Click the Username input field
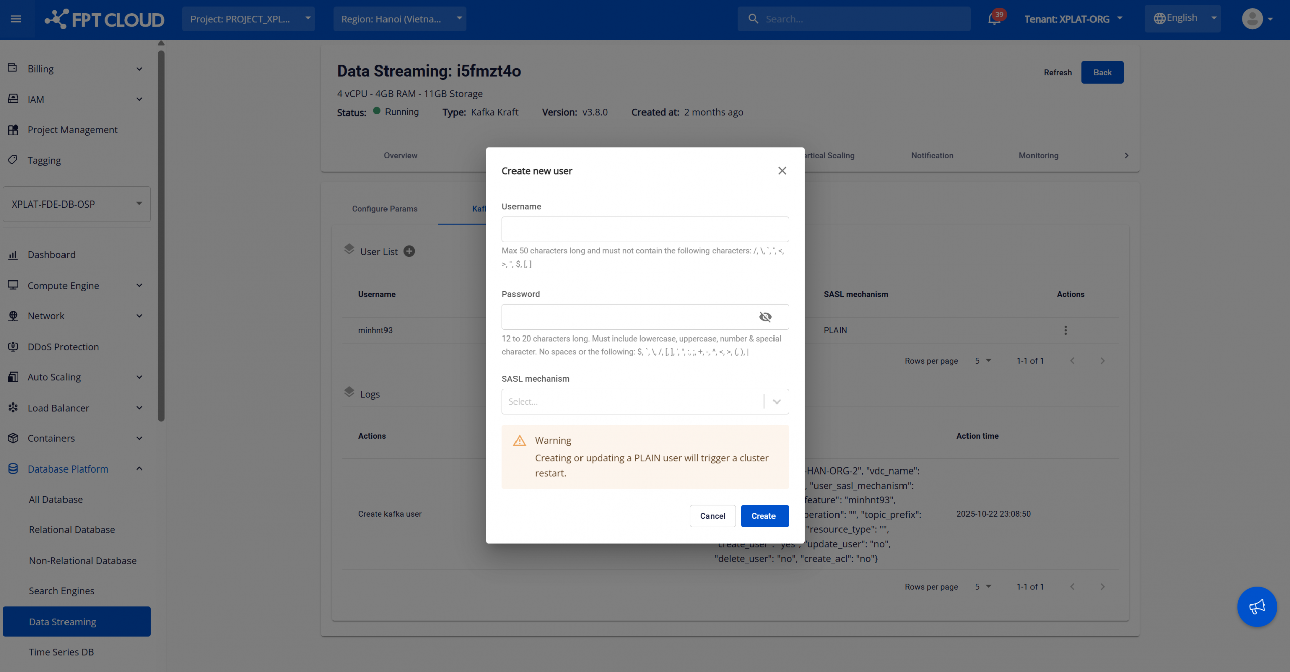This screenshot has height=672, width=1290. (x=644, y=230)
